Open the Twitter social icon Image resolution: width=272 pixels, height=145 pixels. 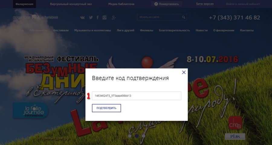(91, 17)
